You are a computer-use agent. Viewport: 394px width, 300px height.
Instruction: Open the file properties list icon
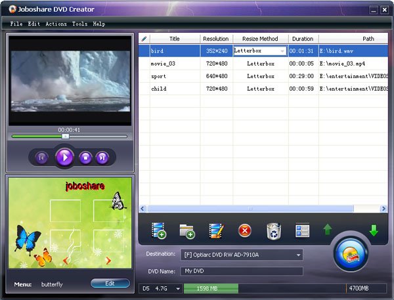pos(302,230)
